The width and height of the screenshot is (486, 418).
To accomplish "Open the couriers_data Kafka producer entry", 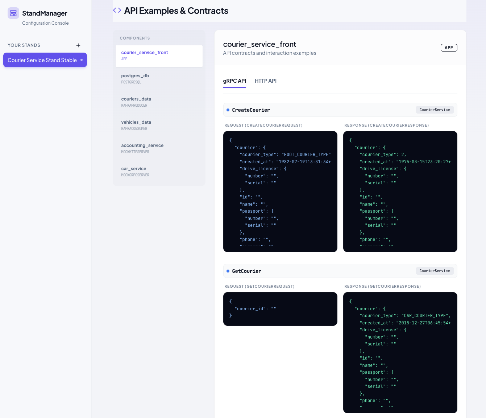I will coord(159,102).
